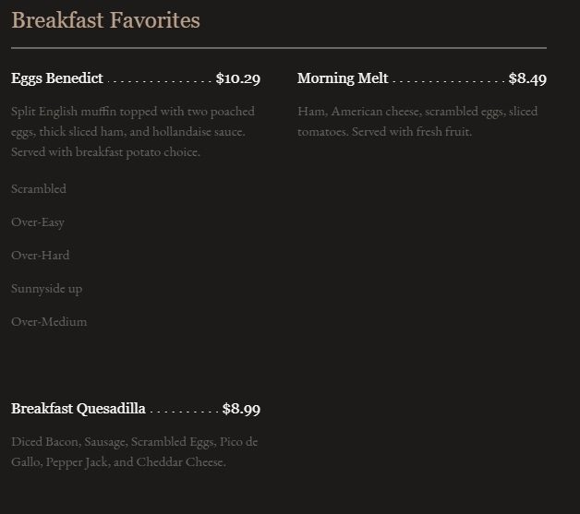Viewport: 580px width, 514px height.
Task: Select the Breakfast Quesadilla item title
Action: pyautogui.click(x=79, y=409)
